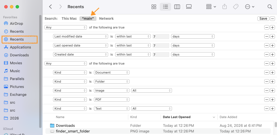Open All dropdown next to Image
This screenshot has height=135, width=277.
tap(151, 91)
